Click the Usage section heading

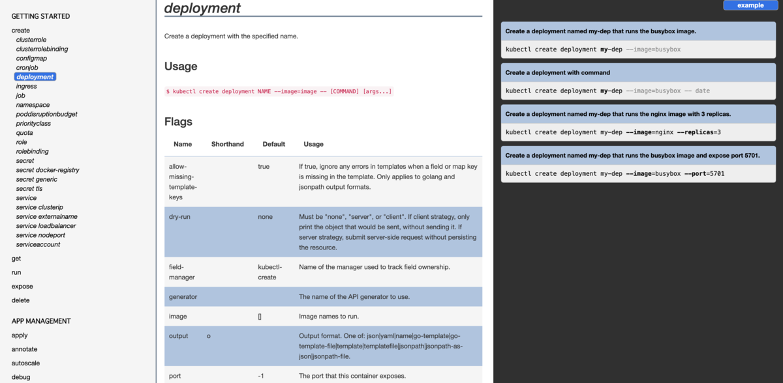(x=181, y=66)
